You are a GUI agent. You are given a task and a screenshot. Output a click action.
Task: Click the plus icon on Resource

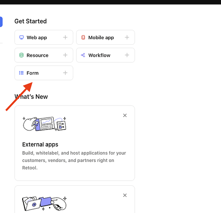click(x=65, y=55)
